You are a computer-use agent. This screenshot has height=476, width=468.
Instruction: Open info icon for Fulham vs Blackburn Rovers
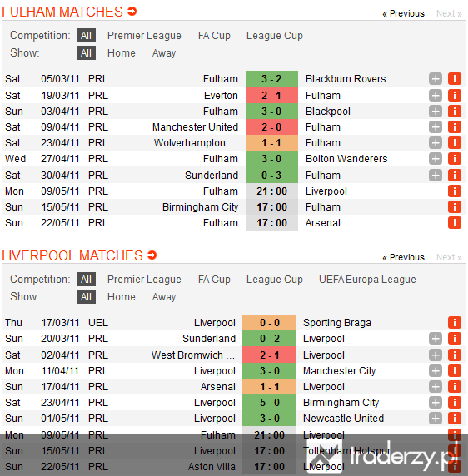click(455, 79)
